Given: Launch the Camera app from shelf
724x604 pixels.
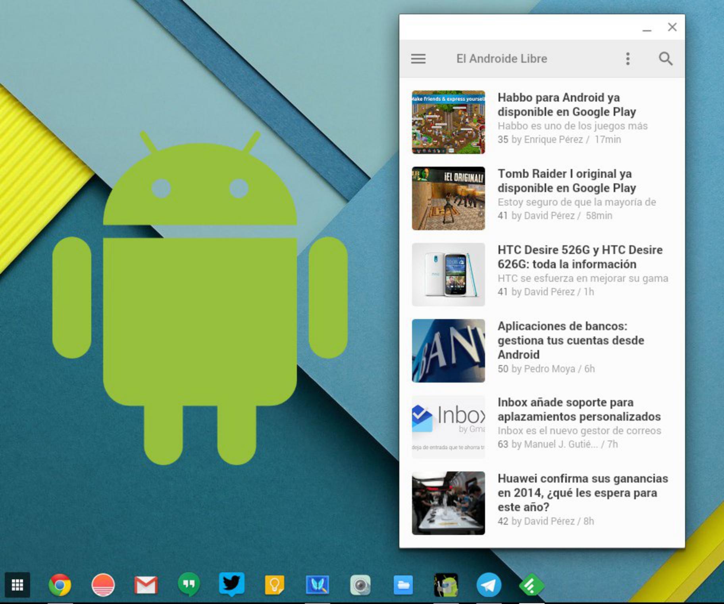Looking at the screenshot, I should tap(360, 585).
